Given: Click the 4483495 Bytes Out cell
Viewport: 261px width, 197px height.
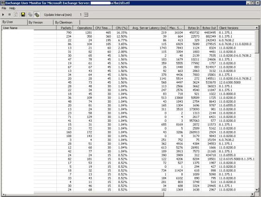Looking at the screenshot, I should click(x=209, y=33).
